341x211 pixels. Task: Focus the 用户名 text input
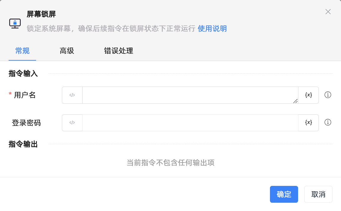(x=190, y=95)
